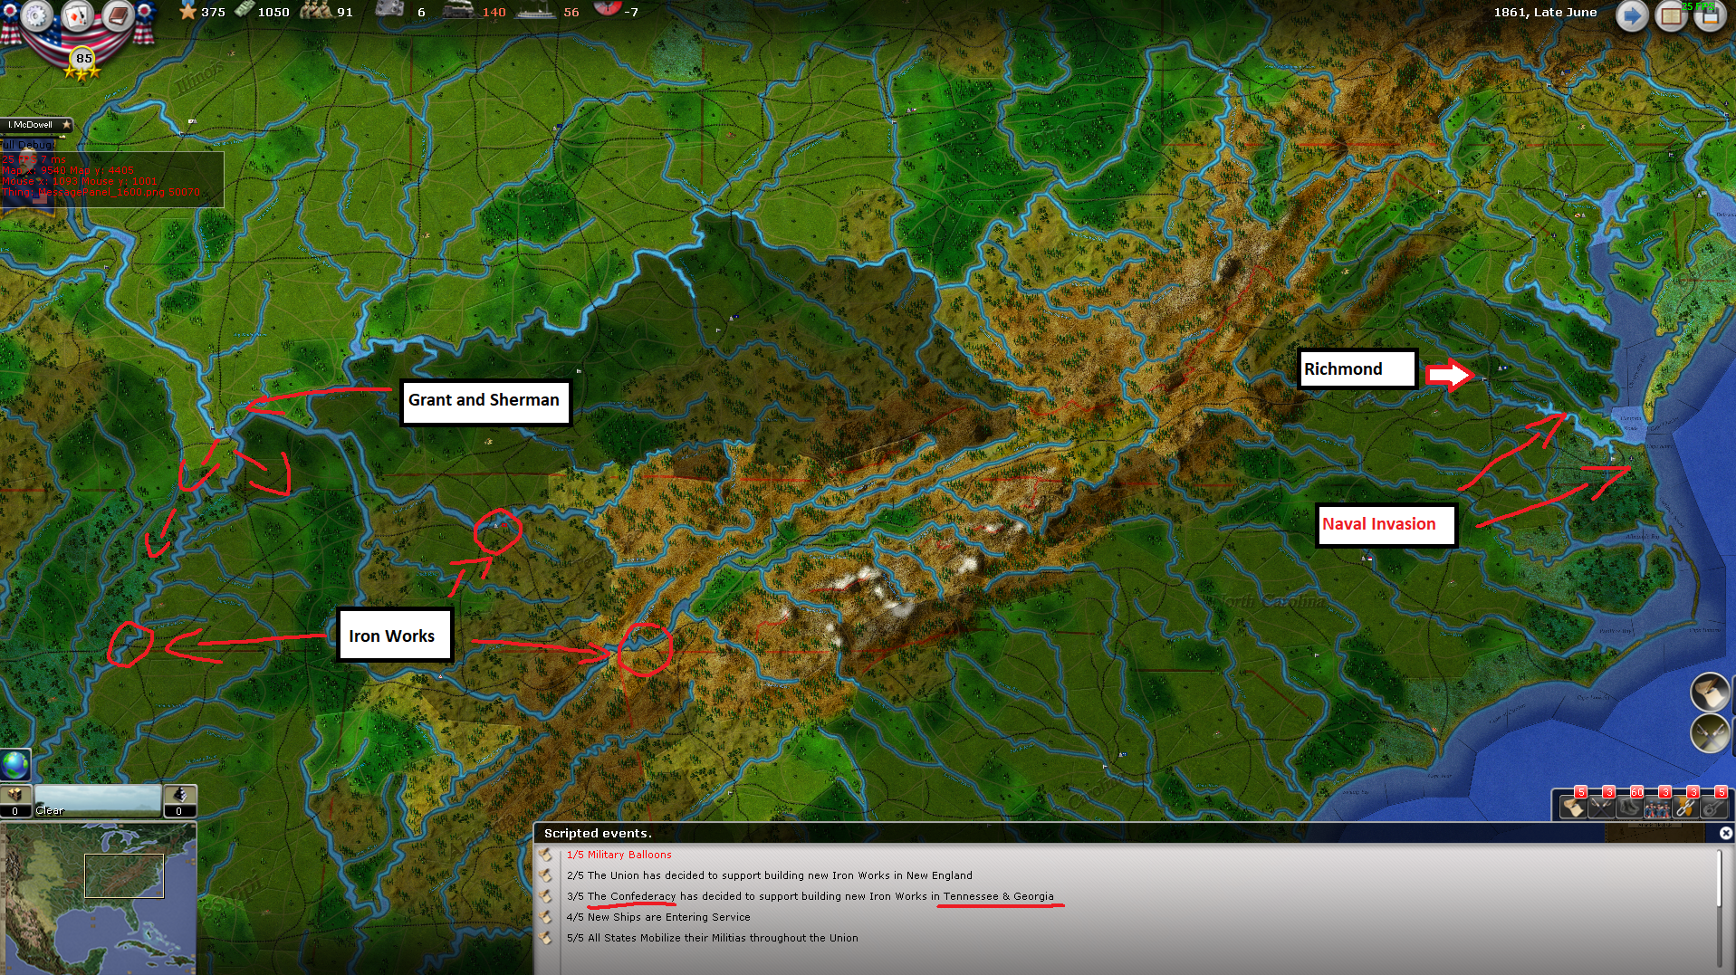Click the minimap overview
1736x975 pixels.
(98, 896)
